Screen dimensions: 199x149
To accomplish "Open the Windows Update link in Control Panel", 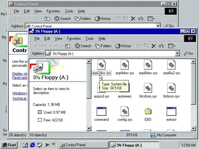I will tap(20, 93).
